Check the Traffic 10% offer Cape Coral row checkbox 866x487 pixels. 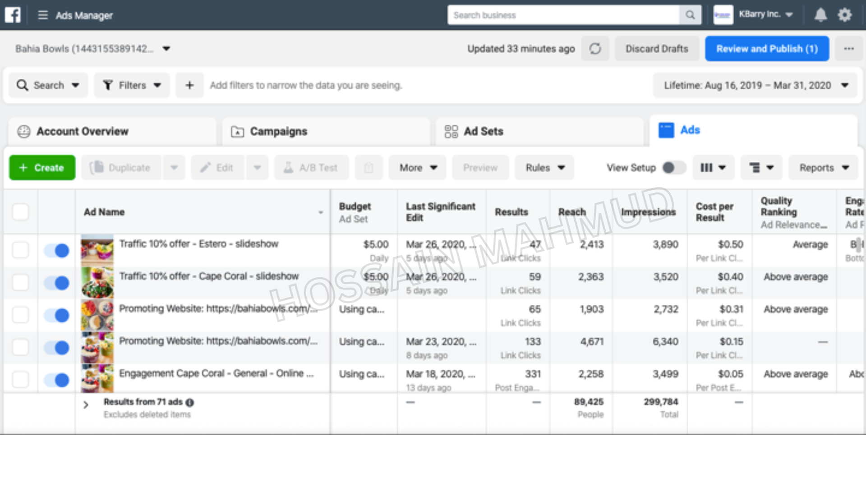(x=20, y=282)
